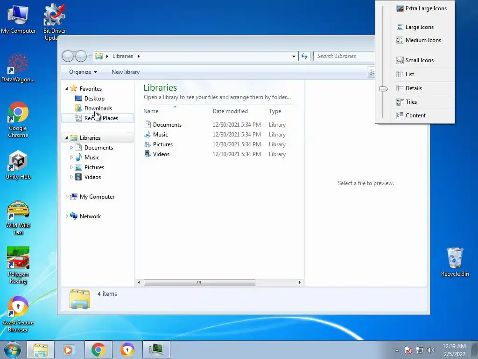This screenshot has width=478, height=359.
Task: Click the system monitor taskbar icon
Action: tap(156, 350)
